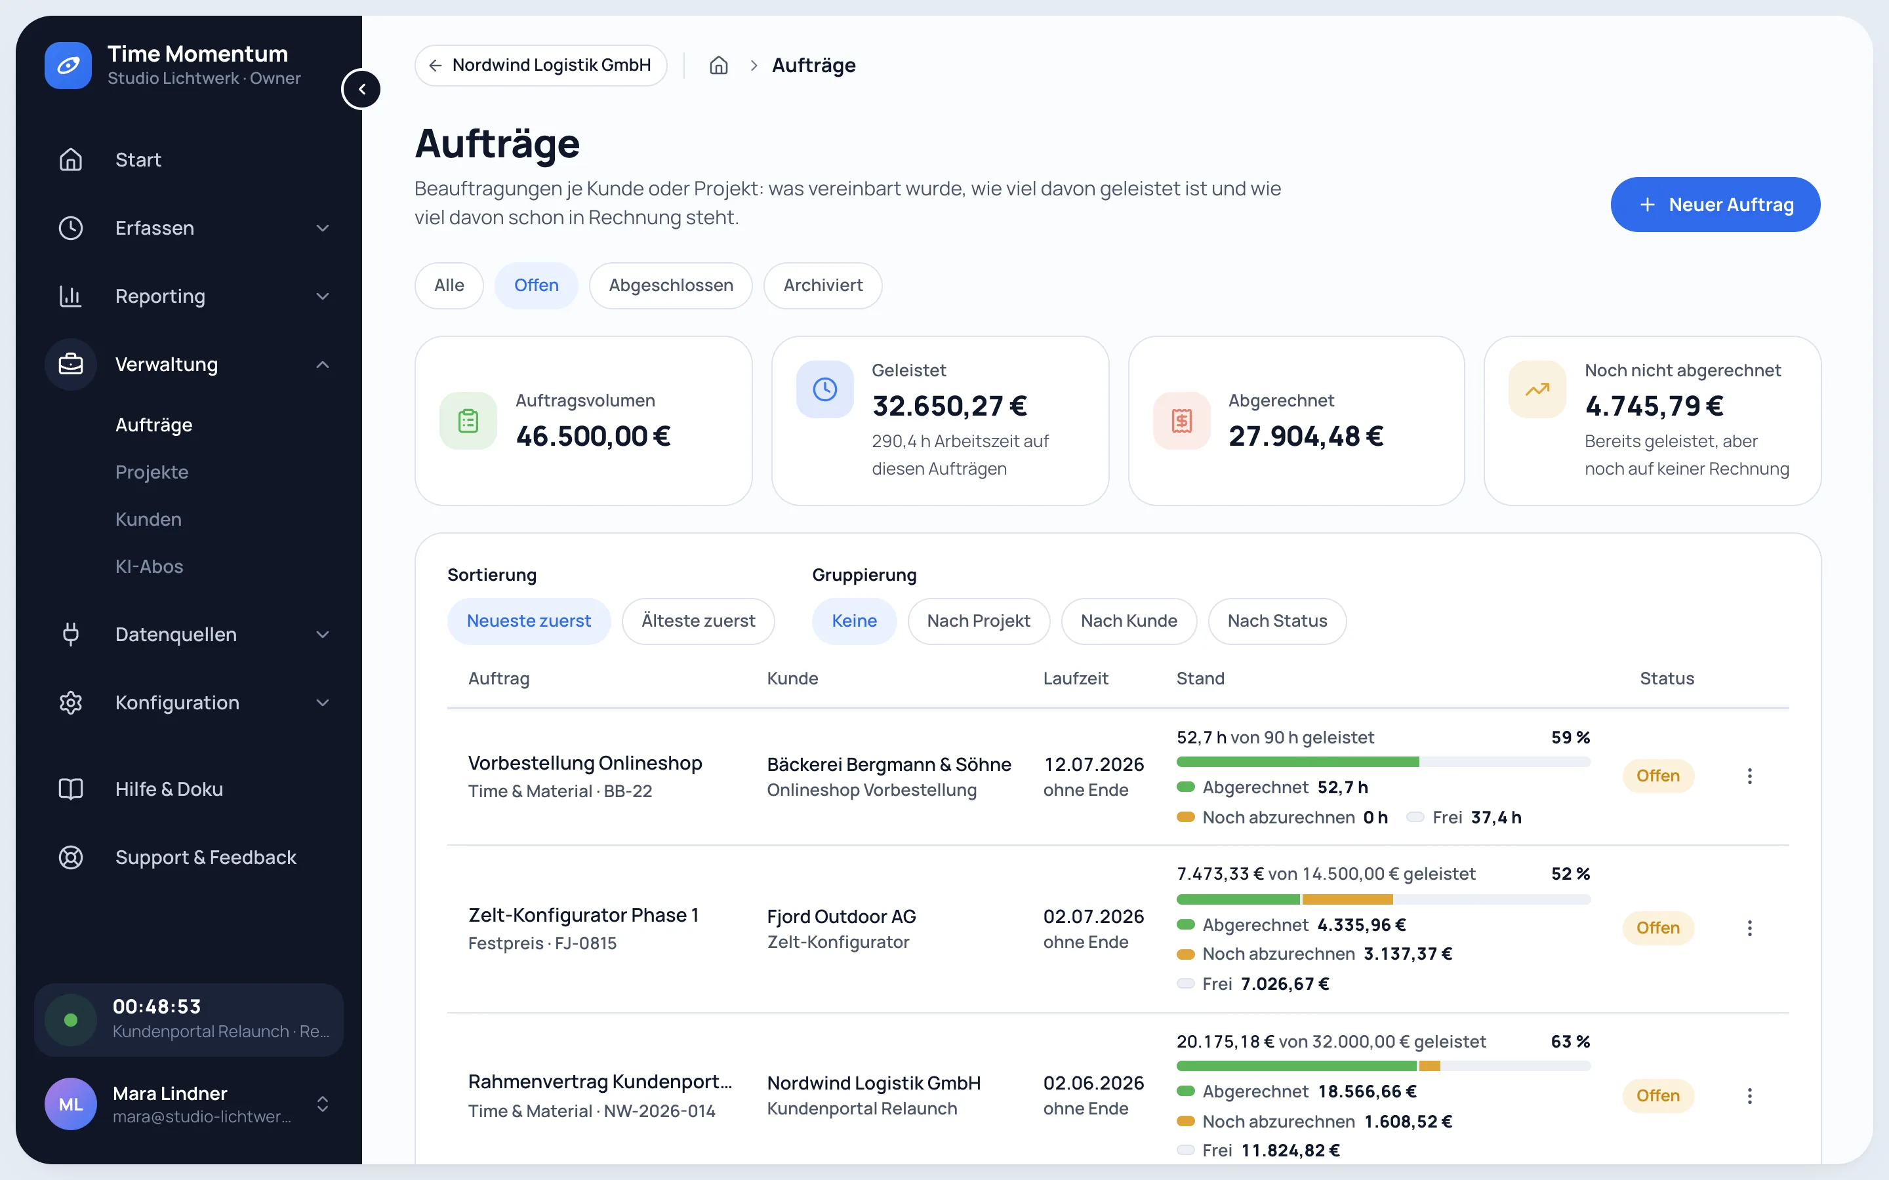
Task: Click the Datenquellen plug icon
Action: click(x=71, y=635)
